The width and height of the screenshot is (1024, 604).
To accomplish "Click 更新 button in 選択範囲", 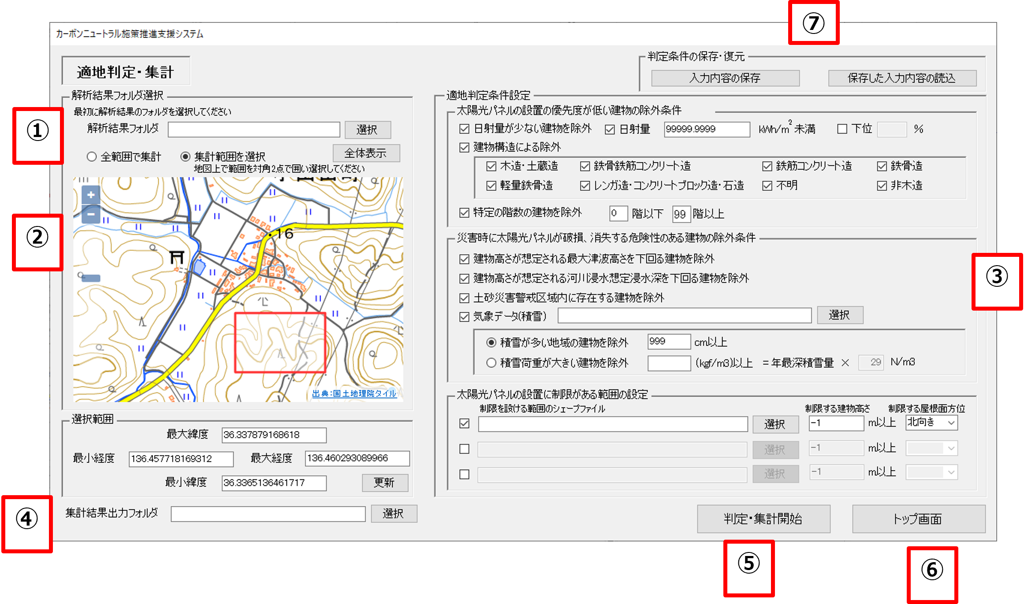I will 384,483.
